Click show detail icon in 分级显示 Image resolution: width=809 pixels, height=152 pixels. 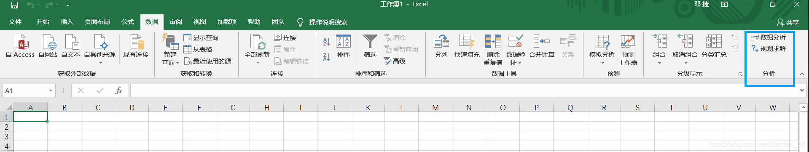(735, 37)
